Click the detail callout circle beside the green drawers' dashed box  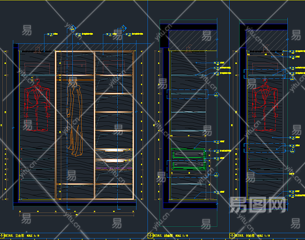click(x=216, y=175)
